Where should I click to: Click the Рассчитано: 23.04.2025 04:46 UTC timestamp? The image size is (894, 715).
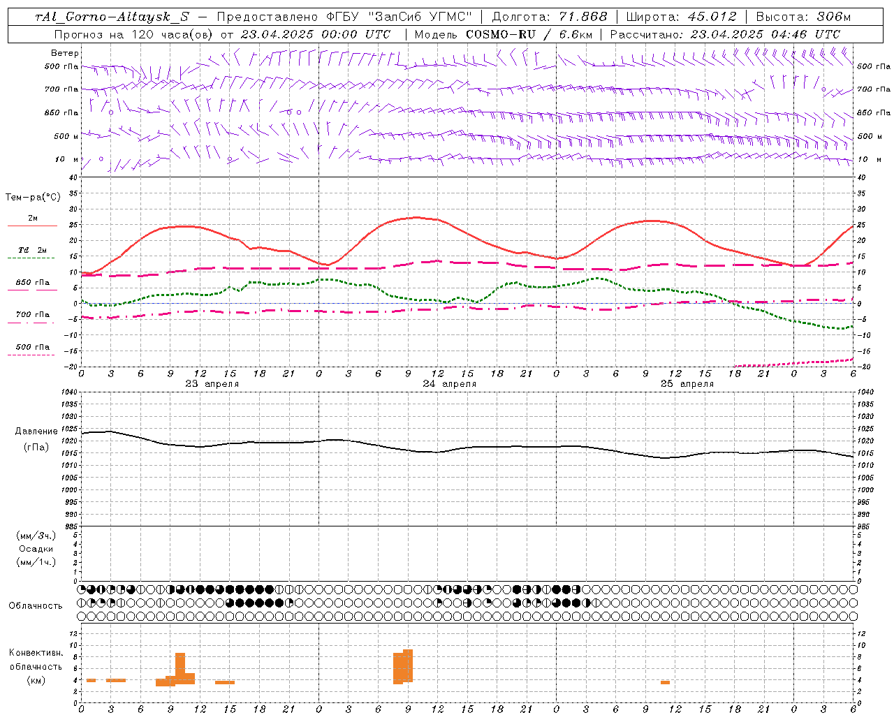click(x=725, y=34)
